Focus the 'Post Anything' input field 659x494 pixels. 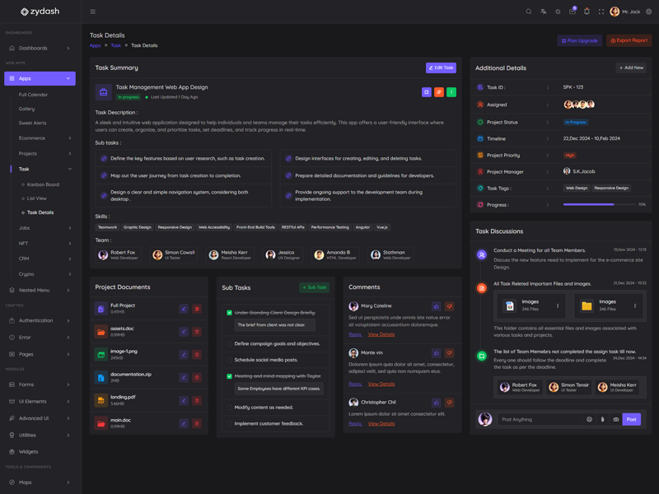click(x=540, y=419)
